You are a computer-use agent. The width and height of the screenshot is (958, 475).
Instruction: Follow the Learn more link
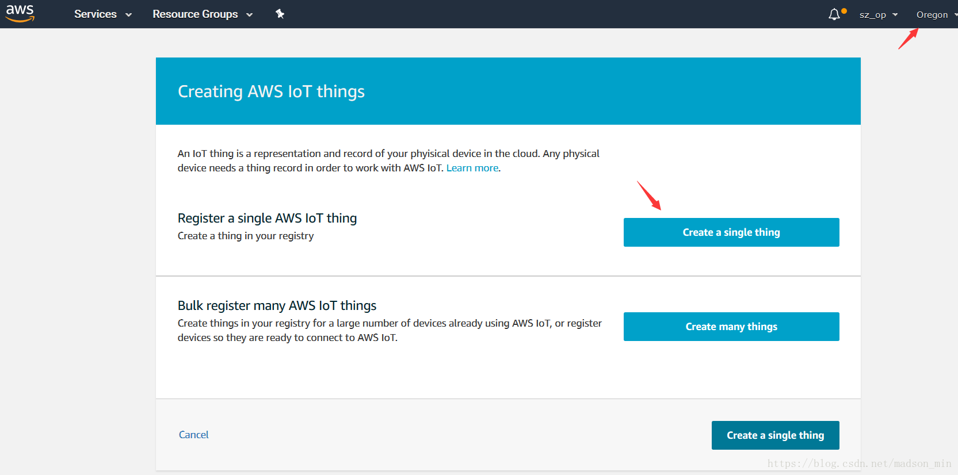[x=472, y=168]
